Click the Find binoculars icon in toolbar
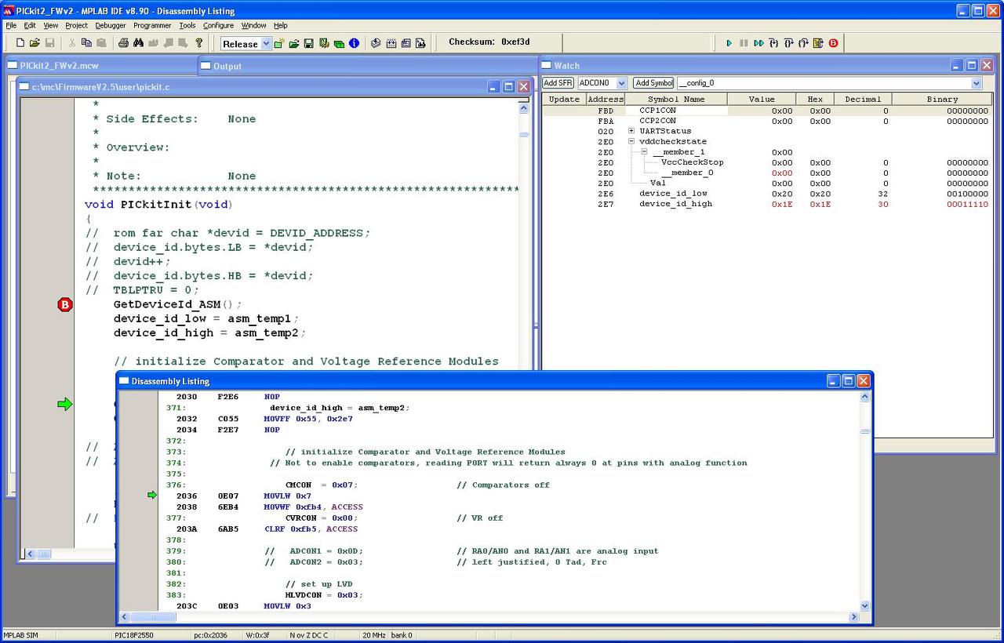 pyautogui.click(x=138, y=43)
